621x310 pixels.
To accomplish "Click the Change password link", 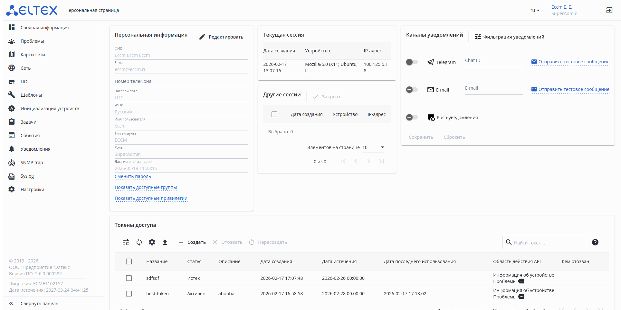I will 133,176.
